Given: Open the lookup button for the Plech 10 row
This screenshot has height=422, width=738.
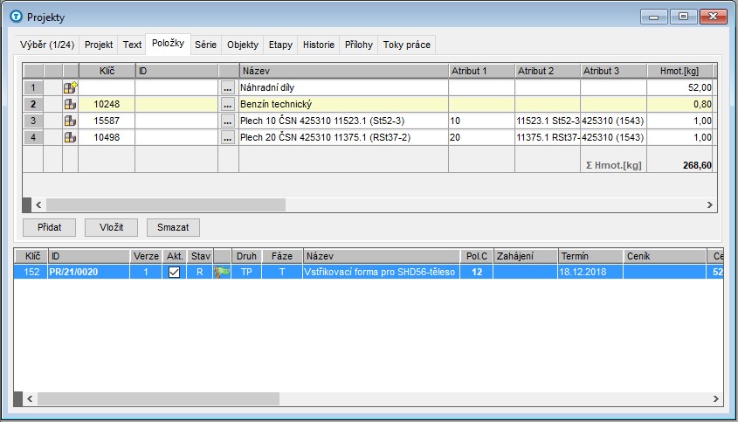Looking at the screenshot, I should point(228,121).
